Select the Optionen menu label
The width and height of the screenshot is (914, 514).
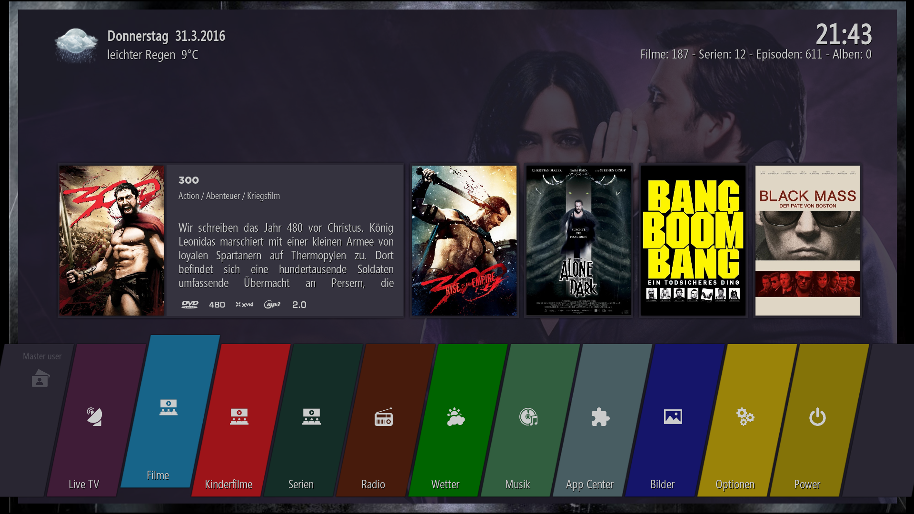(x=735, y=484)
